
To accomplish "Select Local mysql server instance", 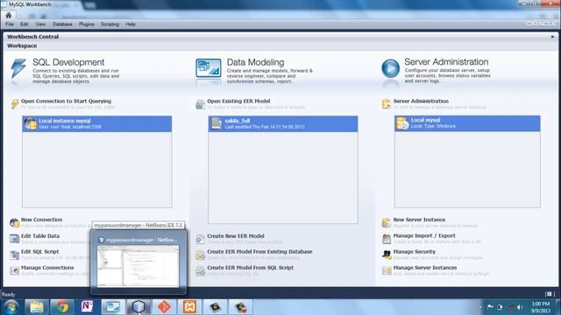I will click(x=467, y=123).
